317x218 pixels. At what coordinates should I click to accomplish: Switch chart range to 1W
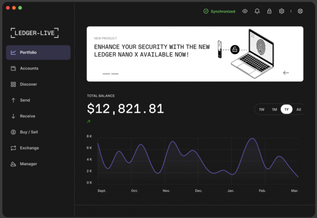click(x=262, y=110)
